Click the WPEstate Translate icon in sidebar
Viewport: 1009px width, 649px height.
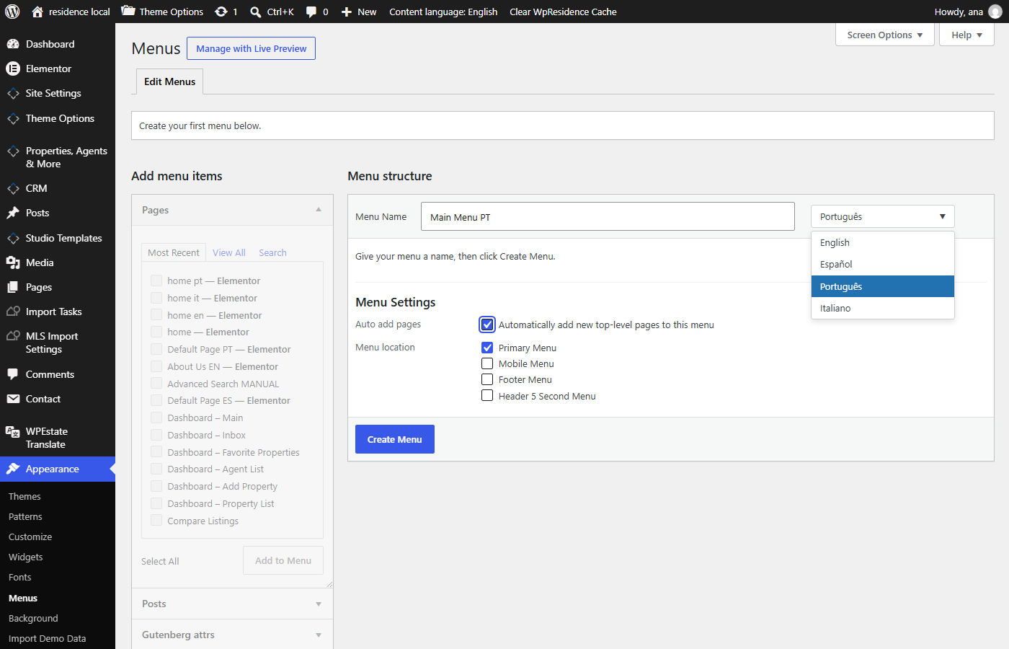point(13,432)
